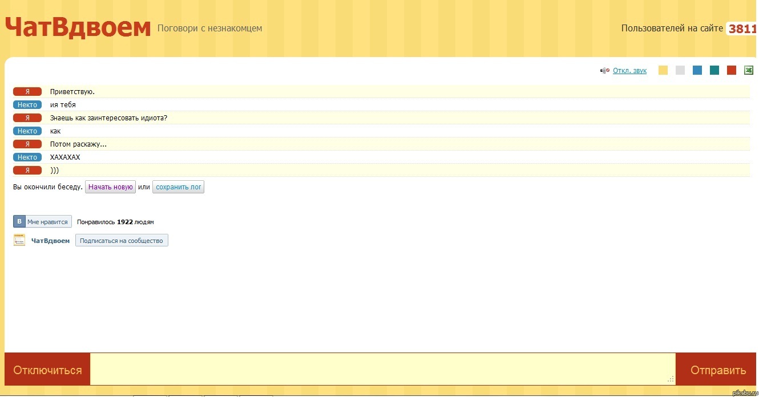Click the message ХАХАХАХ
Image resolution: width=759 pixels, height=397 pixels.
[65, 157]
